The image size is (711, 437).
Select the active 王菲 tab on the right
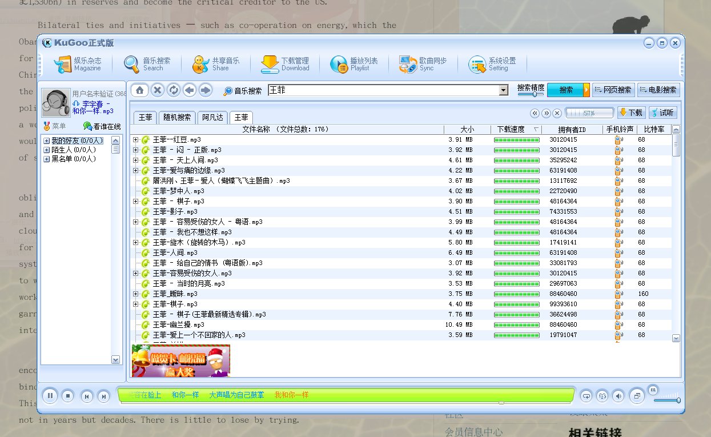coord(242,118)
